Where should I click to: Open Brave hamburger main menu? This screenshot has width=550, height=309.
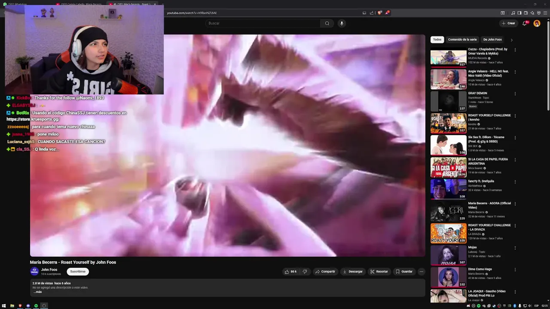(x=545, y=13)
